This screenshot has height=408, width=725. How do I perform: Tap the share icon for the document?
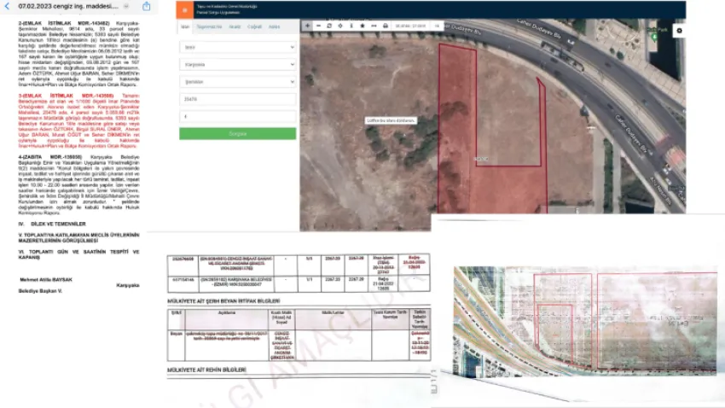[x=146, y=6]
